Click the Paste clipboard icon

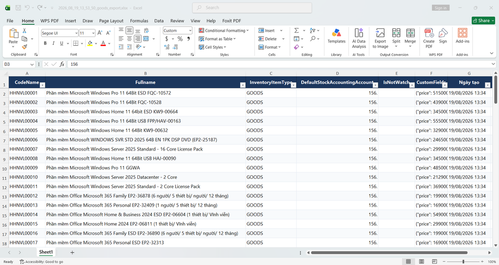point(13,34)
